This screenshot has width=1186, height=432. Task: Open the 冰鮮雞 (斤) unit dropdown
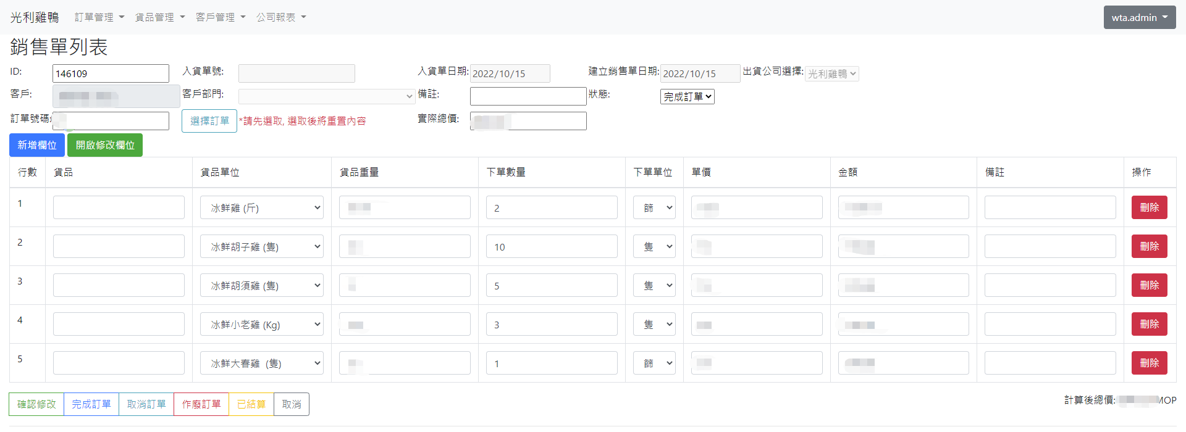(262, 207)
